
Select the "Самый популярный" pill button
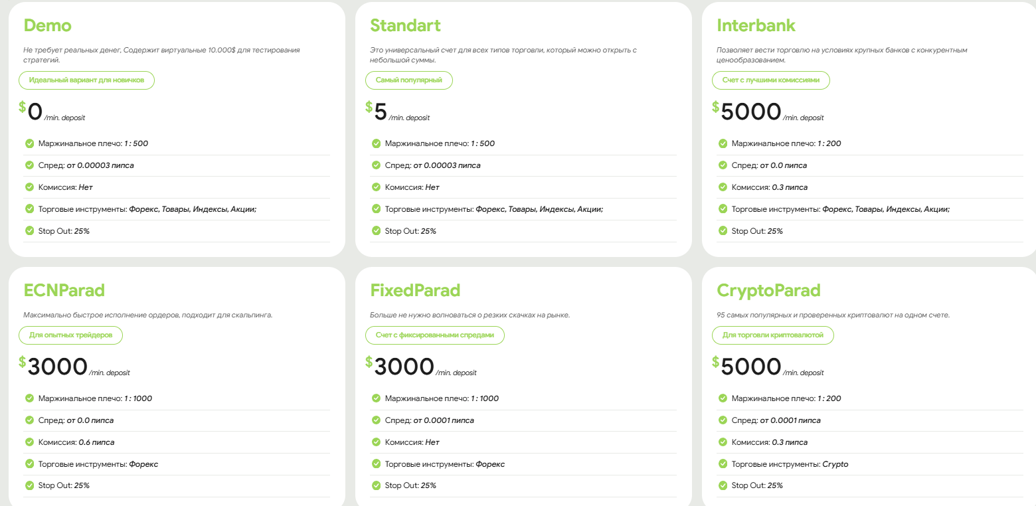[x=409, y=80]
